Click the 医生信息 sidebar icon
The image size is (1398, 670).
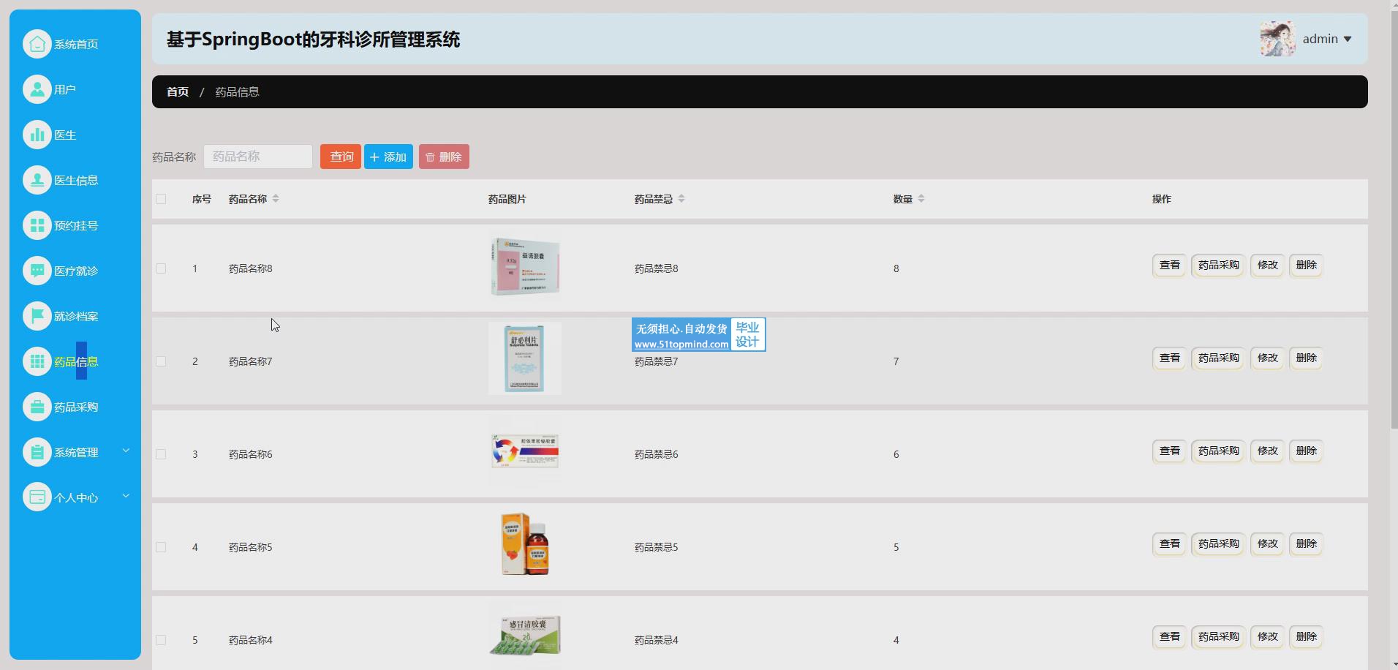(37, 180)
